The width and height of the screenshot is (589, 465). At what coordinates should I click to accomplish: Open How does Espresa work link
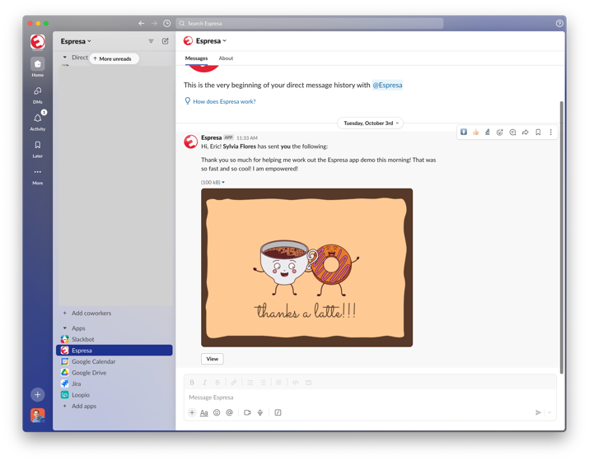224,101
